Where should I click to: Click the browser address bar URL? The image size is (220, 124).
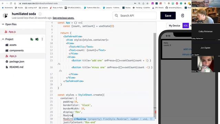[40, 3]
